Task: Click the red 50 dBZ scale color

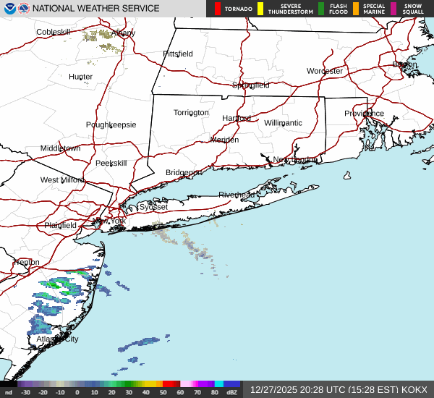Action: point(171,384)
